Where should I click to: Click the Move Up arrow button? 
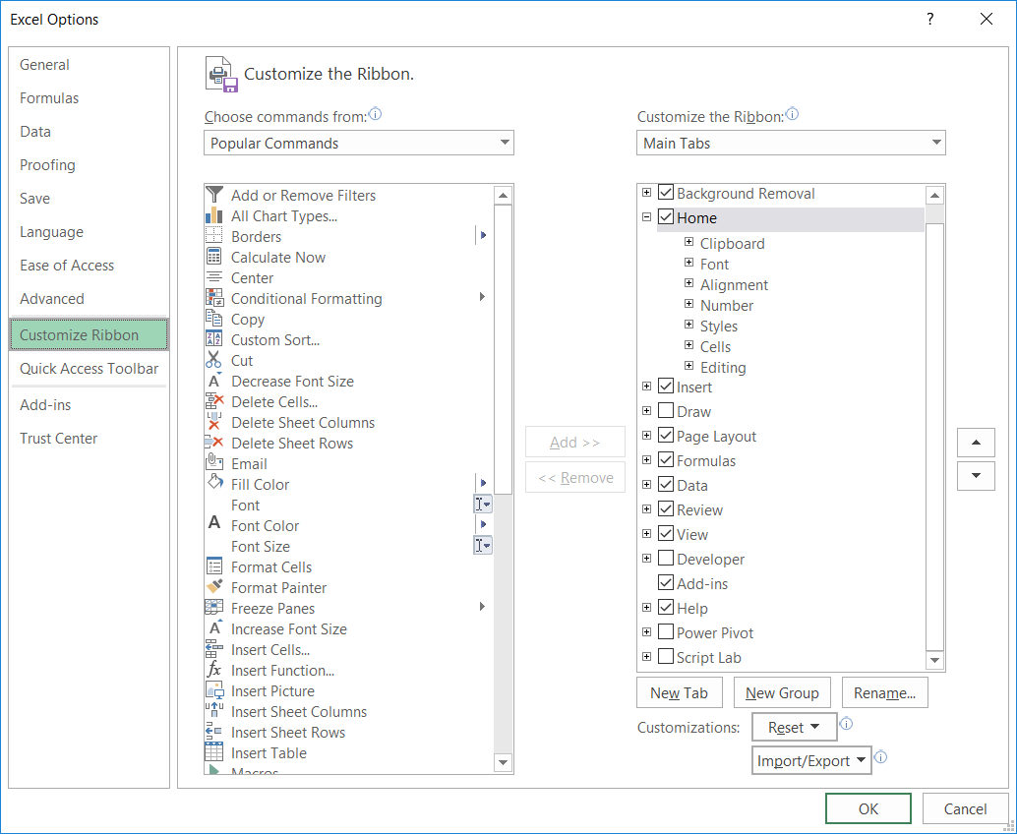[975, 443]
